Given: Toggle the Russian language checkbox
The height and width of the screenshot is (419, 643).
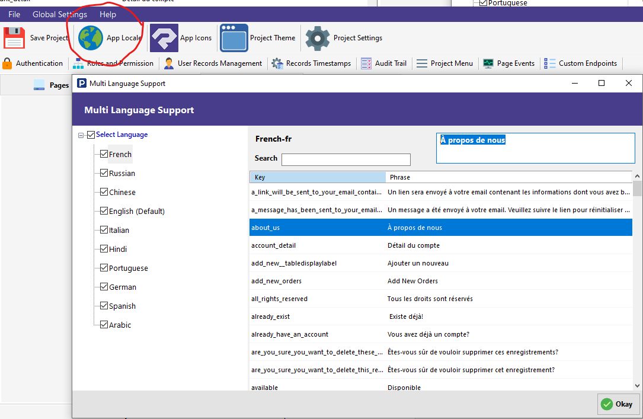Looking at the screenshot, I should (x=104, y=173).
